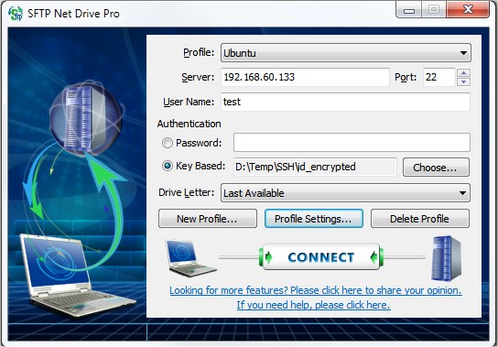Viewport: 498px width, 347px height.
Task: Click the small laptop icon beside Connect
Action: coord(191,257)
